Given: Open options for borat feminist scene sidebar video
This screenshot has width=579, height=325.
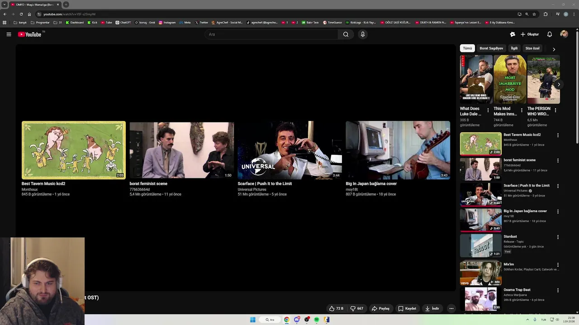Looking at the screenshot, I should click(x=558, y=161).
